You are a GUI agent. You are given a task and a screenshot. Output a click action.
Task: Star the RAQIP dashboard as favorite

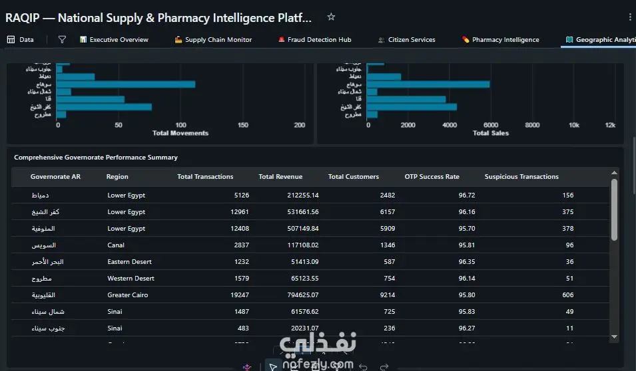(331, 17)
